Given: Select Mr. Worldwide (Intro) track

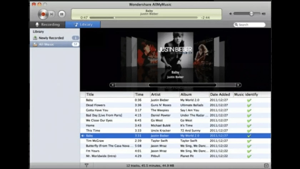Looking at the screenshot, I should tap(175, 156).
